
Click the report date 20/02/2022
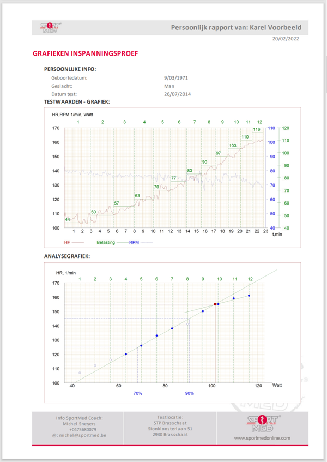coord(286,39)
